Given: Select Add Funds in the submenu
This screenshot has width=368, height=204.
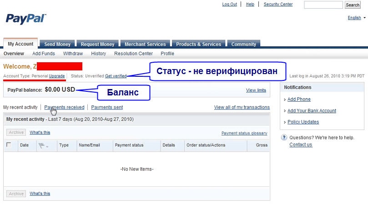Looking at the screenshot, I should (x=43, y=54).
